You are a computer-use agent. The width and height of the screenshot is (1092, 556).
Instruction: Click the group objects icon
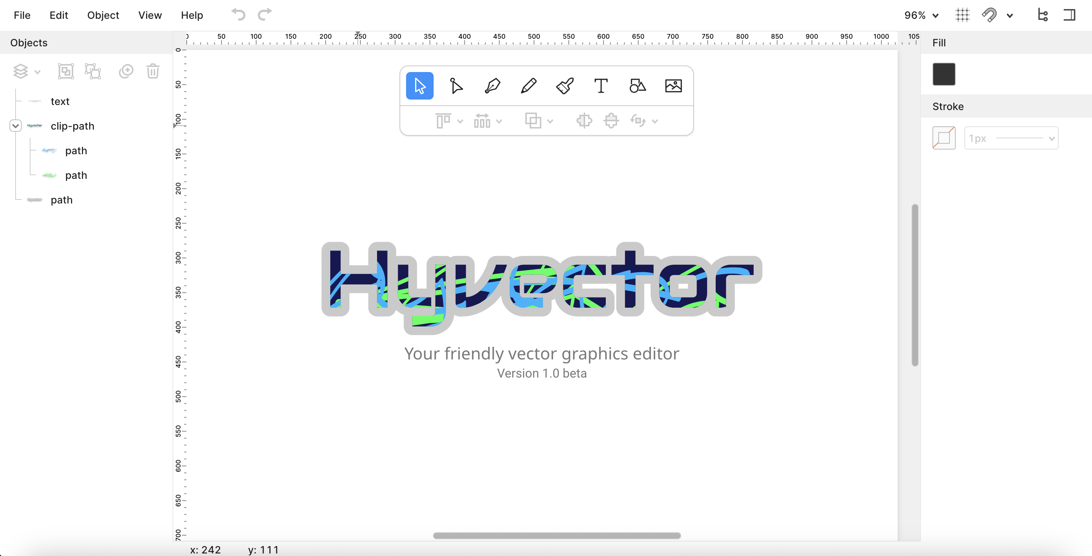click(x=66, y=72)
